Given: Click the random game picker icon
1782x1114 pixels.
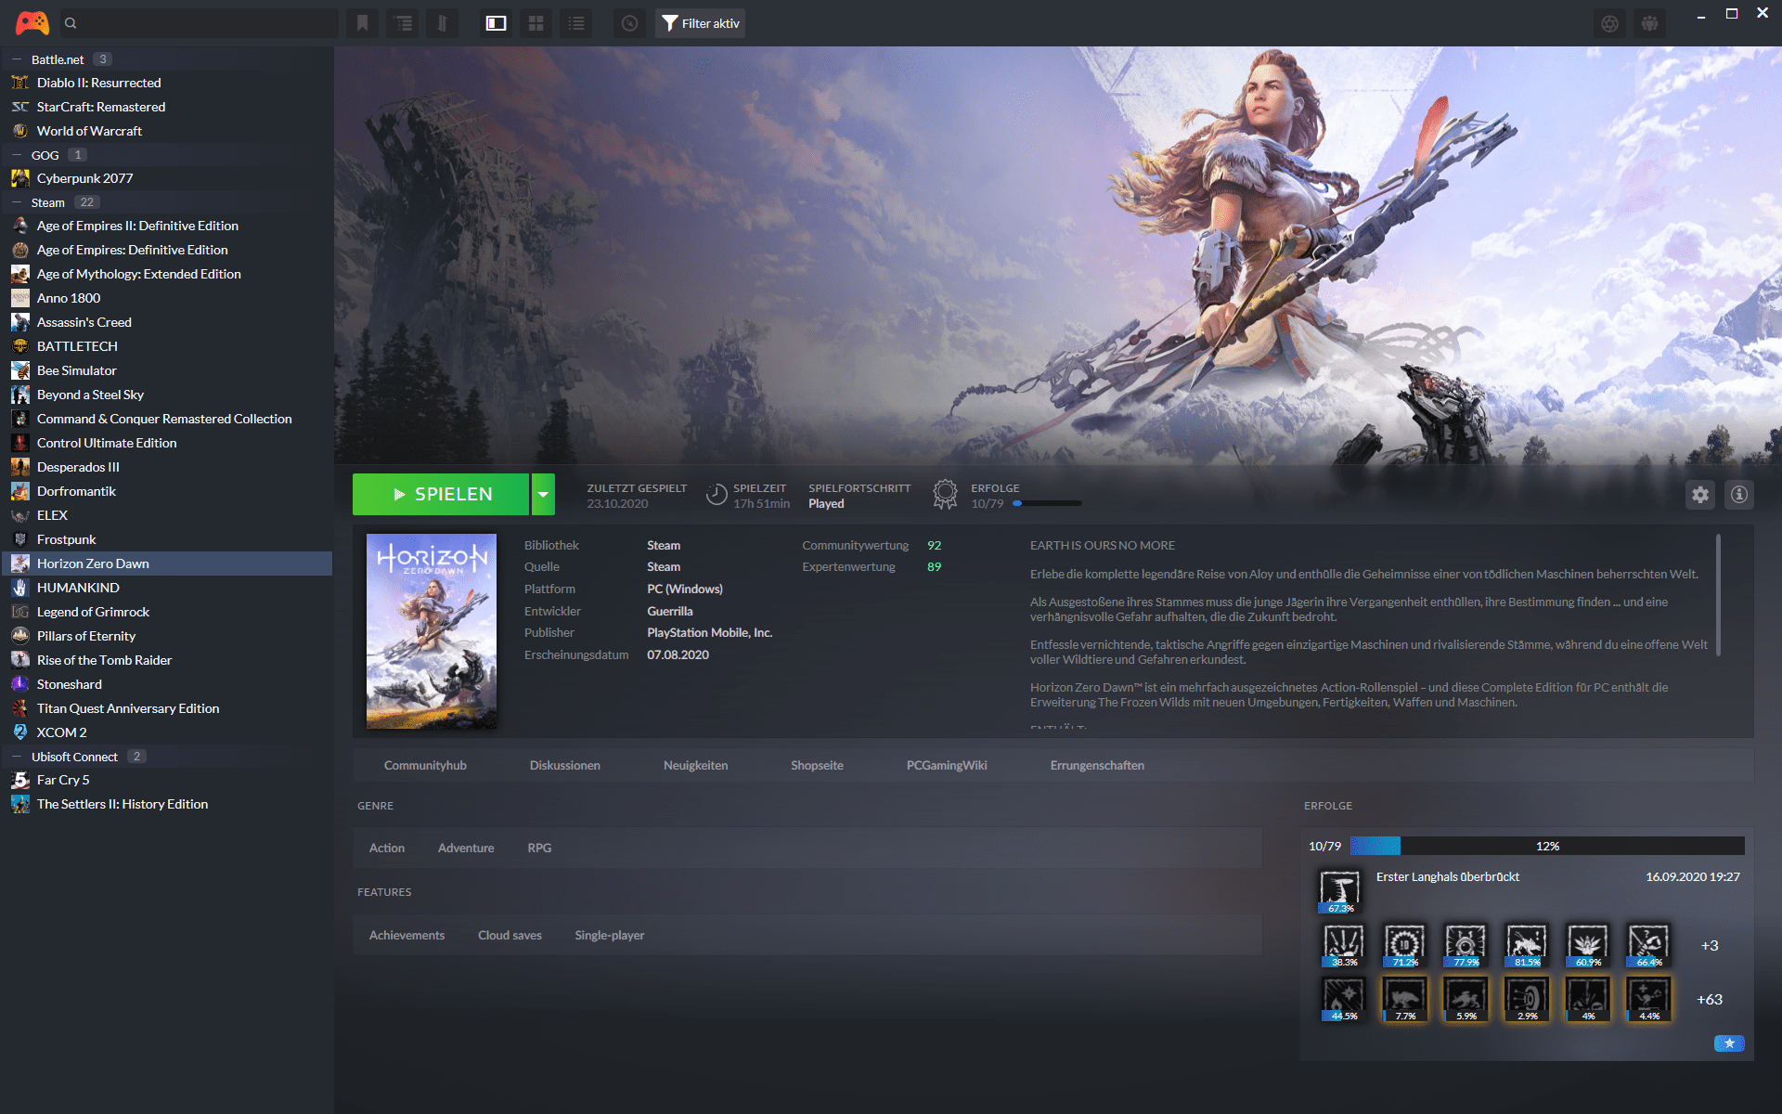Looking at the screenshot, I should click(629, 23).
